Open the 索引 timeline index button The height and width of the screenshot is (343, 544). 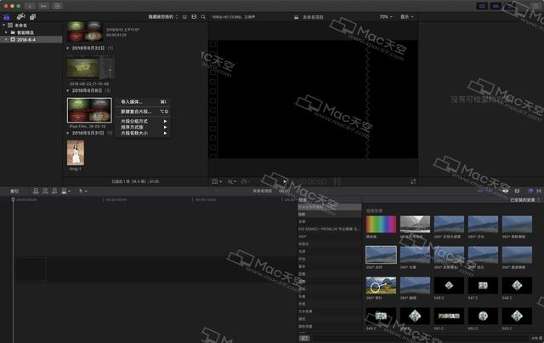(x=14, y=192)
